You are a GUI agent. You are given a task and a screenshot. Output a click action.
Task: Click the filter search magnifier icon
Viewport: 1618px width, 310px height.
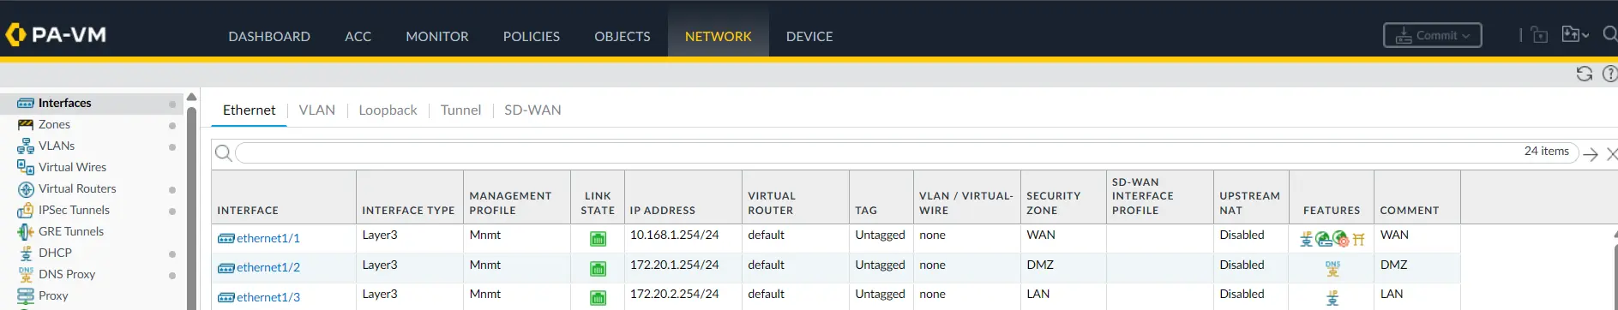coord(223,153)
